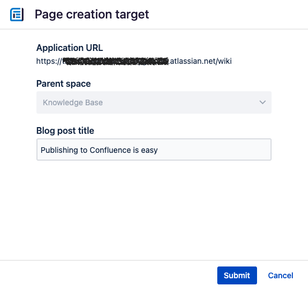This screenshot has height=290, width=308.
Task: Click the blacked-out redacted part of URL
Action: click(116, 61)
